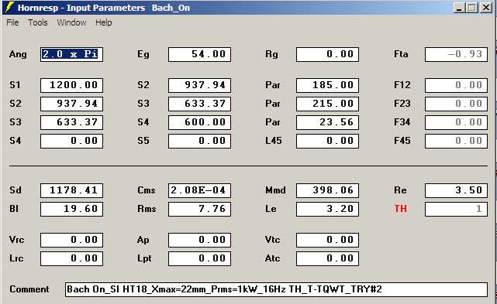Viewport: 497px width, 304px height.
Task: Select the Par field with 185.00
Action: click(327, 85)
